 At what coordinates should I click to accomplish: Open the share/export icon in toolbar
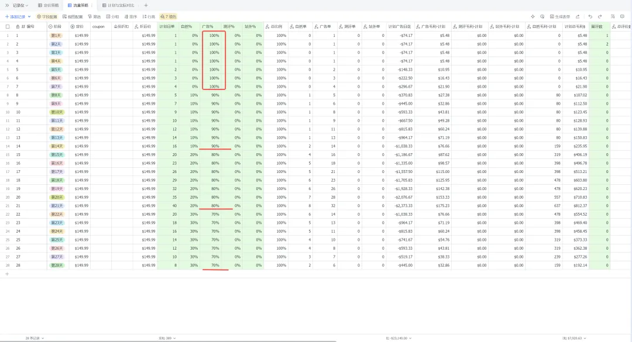point(578,16)
